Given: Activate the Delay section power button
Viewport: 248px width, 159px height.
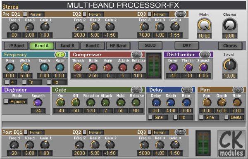Looking at the screenshot, I should coord(187,90).
